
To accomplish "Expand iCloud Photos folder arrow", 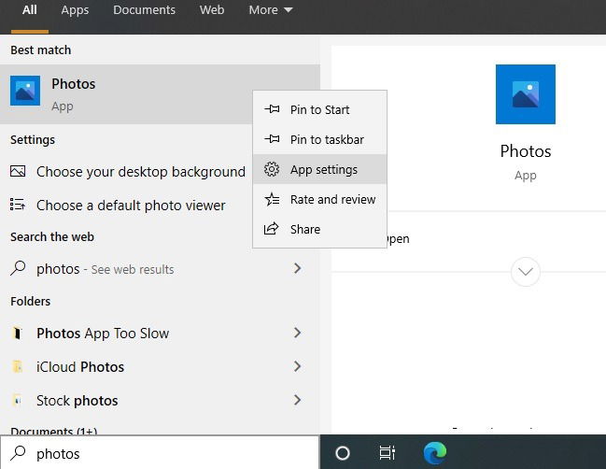I will coord(297,366).
